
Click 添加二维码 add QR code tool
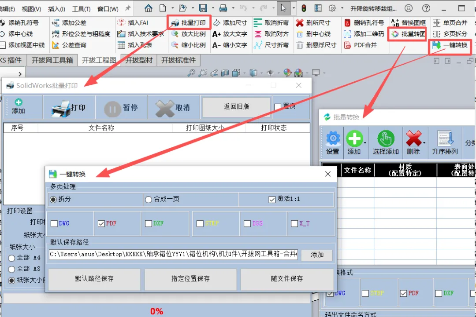click(364, 34)
